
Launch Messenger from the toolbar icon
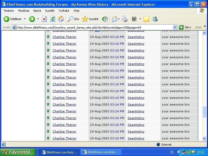(155, 19)
